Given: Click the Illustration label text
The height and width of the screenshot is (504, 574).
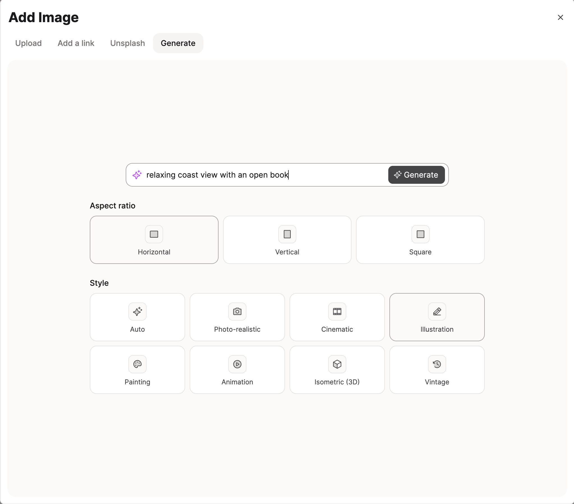Looking at the screenshot, I should point(437,329).
